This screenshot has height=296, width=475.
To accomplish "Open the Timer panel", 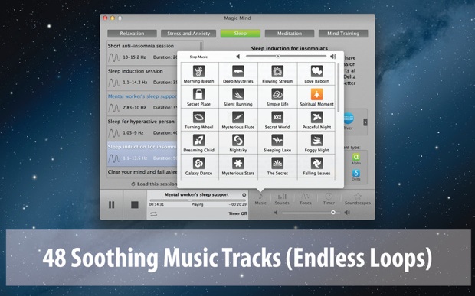I will pyautogui.click(x=329, y=199).
